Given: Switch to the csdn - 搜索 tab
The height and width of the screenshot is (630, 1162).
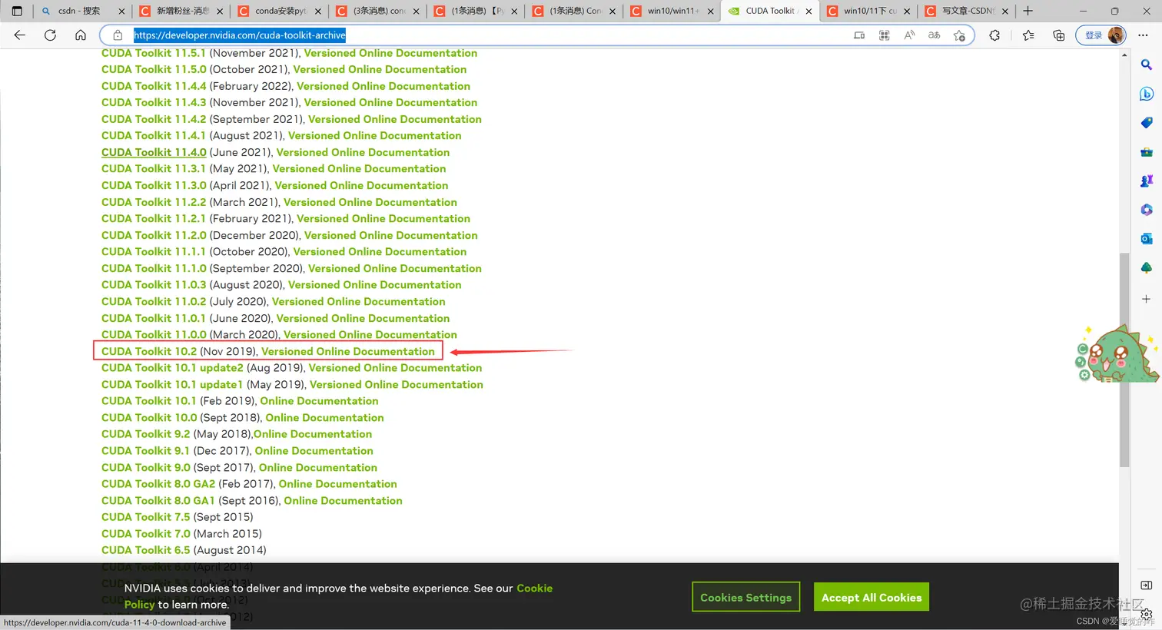Looking at the screenshot, I should pyautogui.click(x=82, y=11).
